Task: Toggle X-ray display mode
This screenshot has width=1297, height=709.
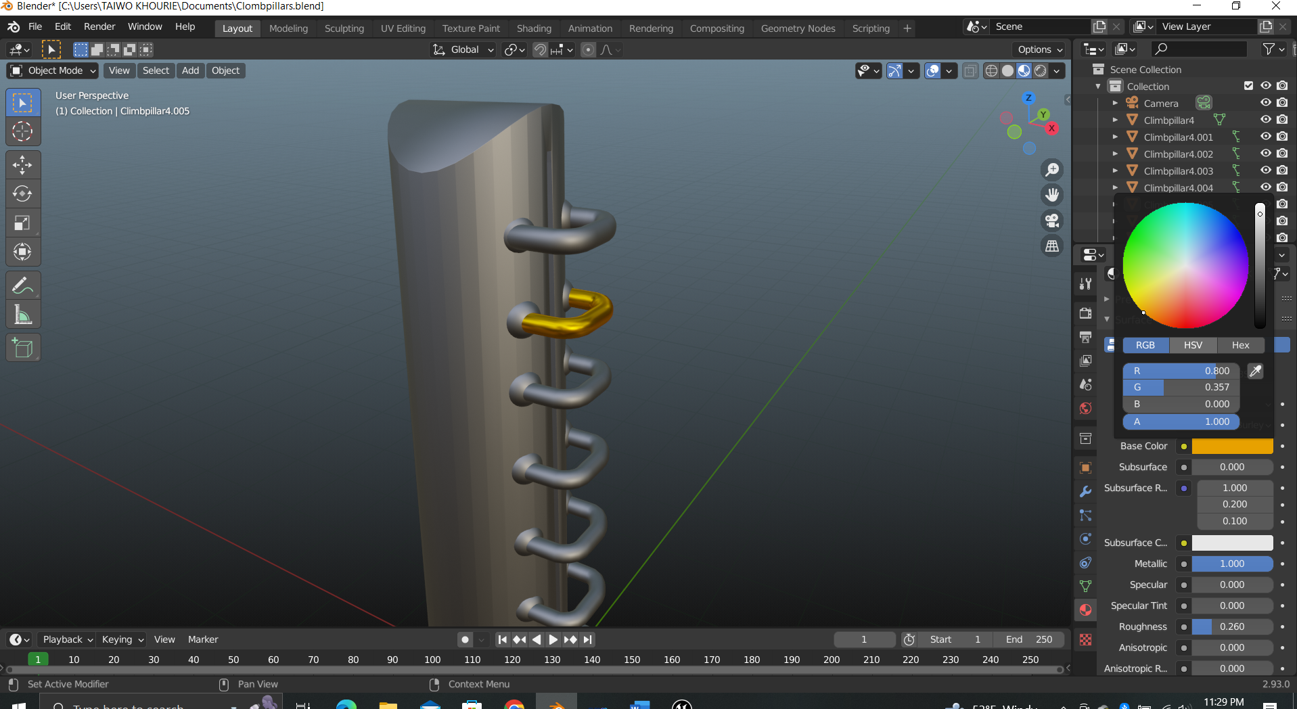Action: tap(970, 71)
